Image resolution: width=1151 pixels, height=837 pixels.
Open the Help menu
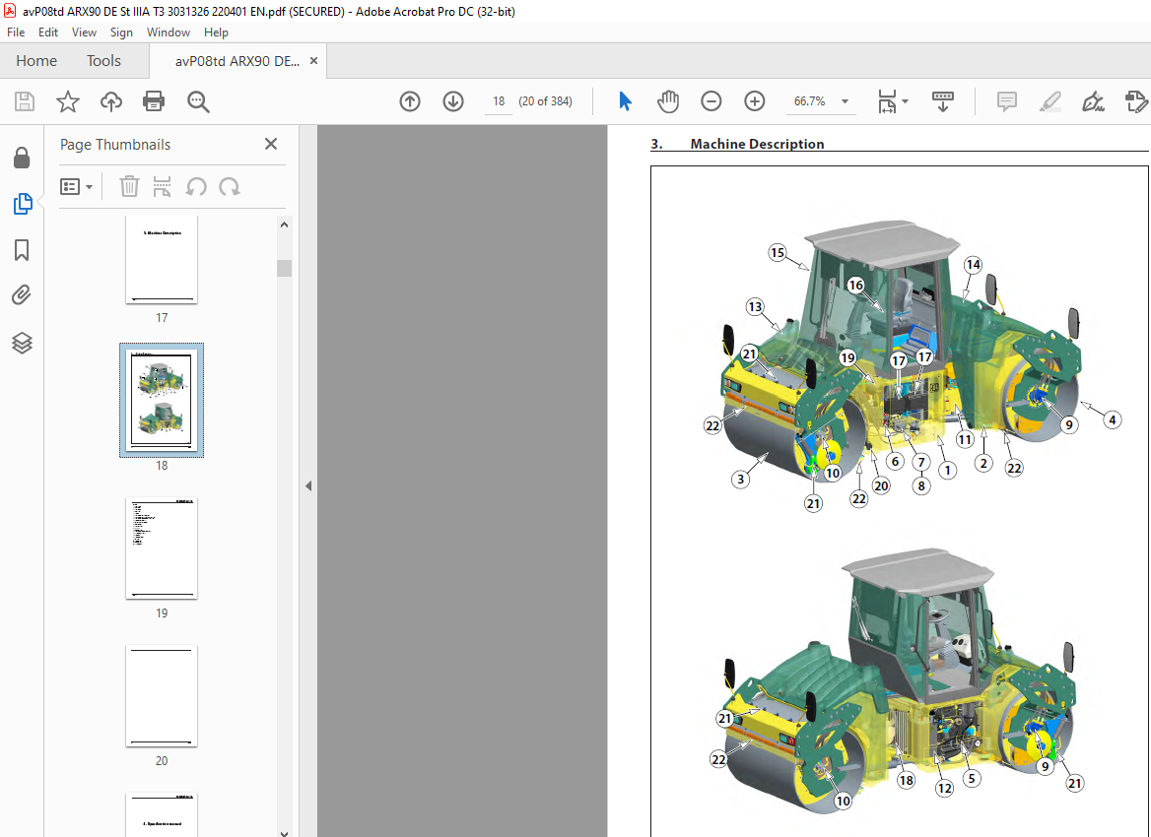pyautogui.click(x=216, y=32)
